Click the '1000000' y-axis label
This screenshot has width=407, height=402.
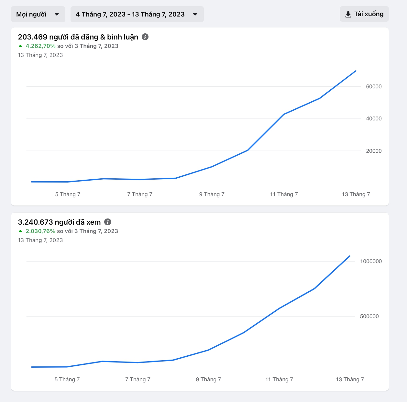coord(371,261)
